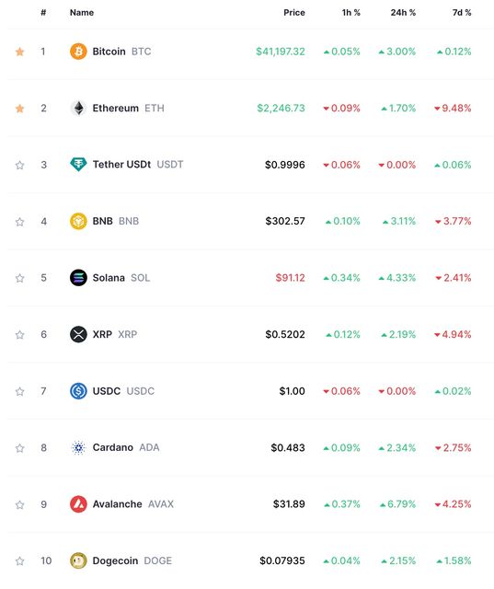Click the Tether USDt logo
This screenshot has width=494, height=589.
(x=78, y=165)
